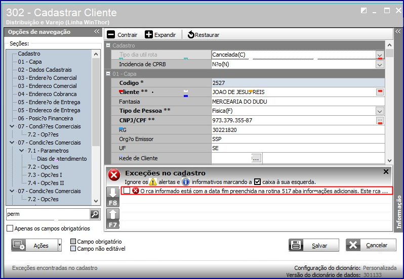404x279 pixels.
Task: Click the Expandir plus icon
Action: pos(149,34)
